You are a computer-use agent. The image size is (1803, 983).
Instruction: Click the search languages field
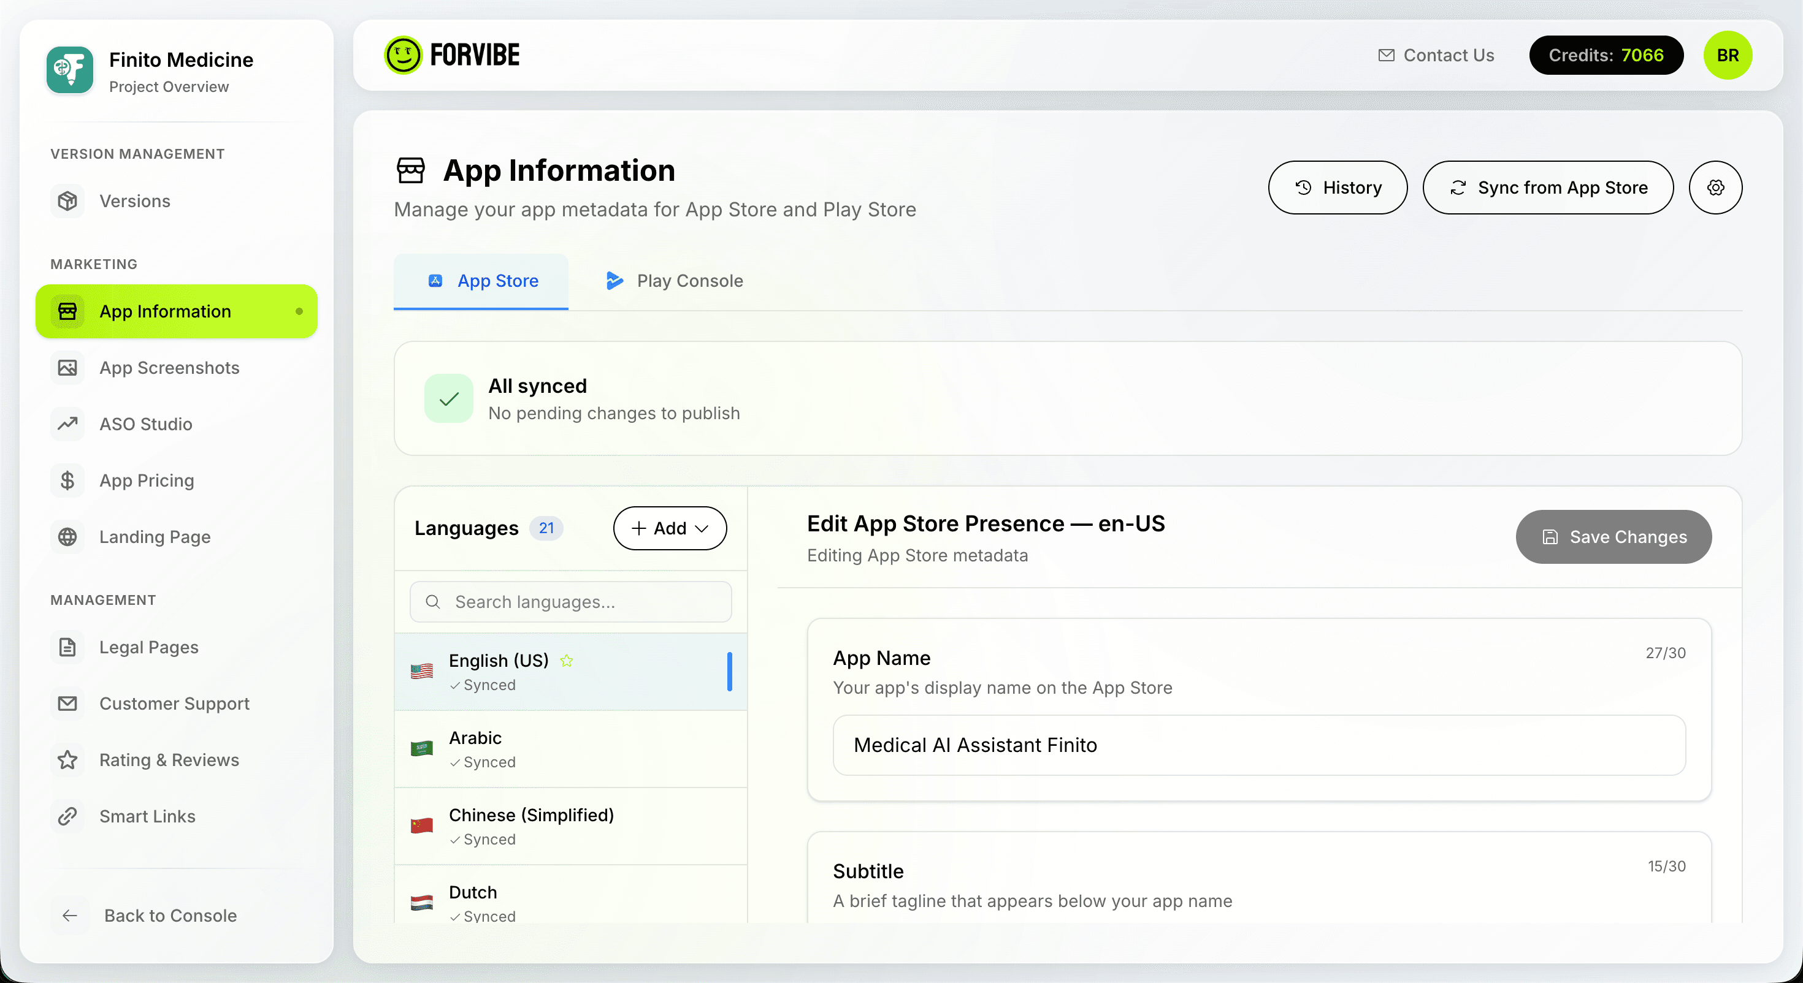(570, 601)
